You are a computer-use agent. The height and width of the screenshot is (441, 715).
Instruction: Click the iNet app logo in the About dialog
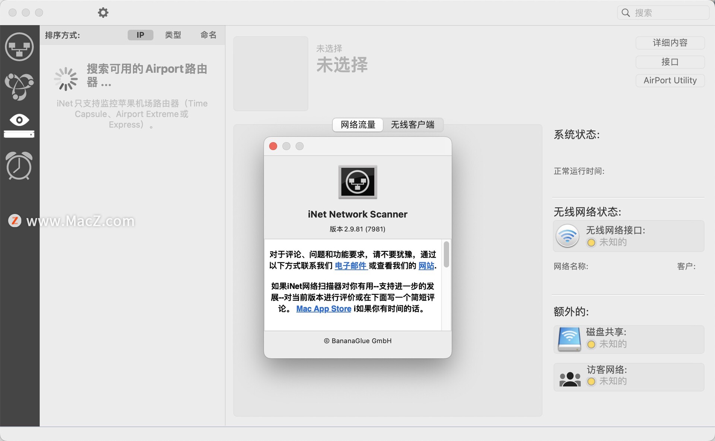click(357, 182)
